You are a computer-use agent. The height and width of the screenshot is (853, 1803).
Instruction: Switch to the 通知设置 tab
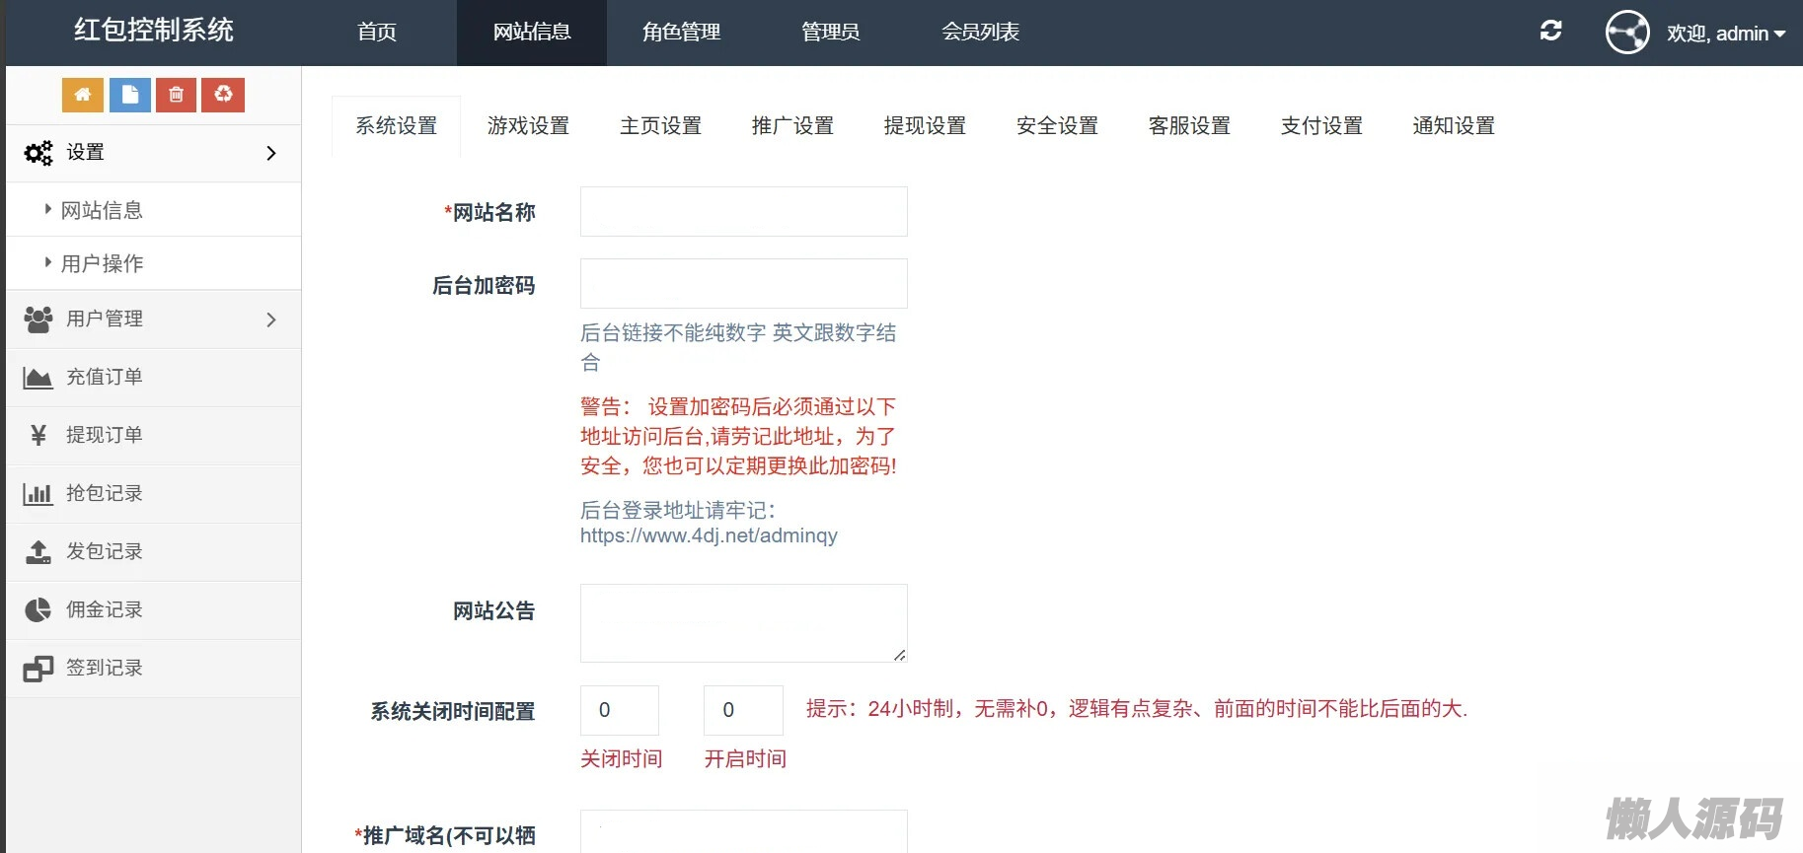[1454, 126]
